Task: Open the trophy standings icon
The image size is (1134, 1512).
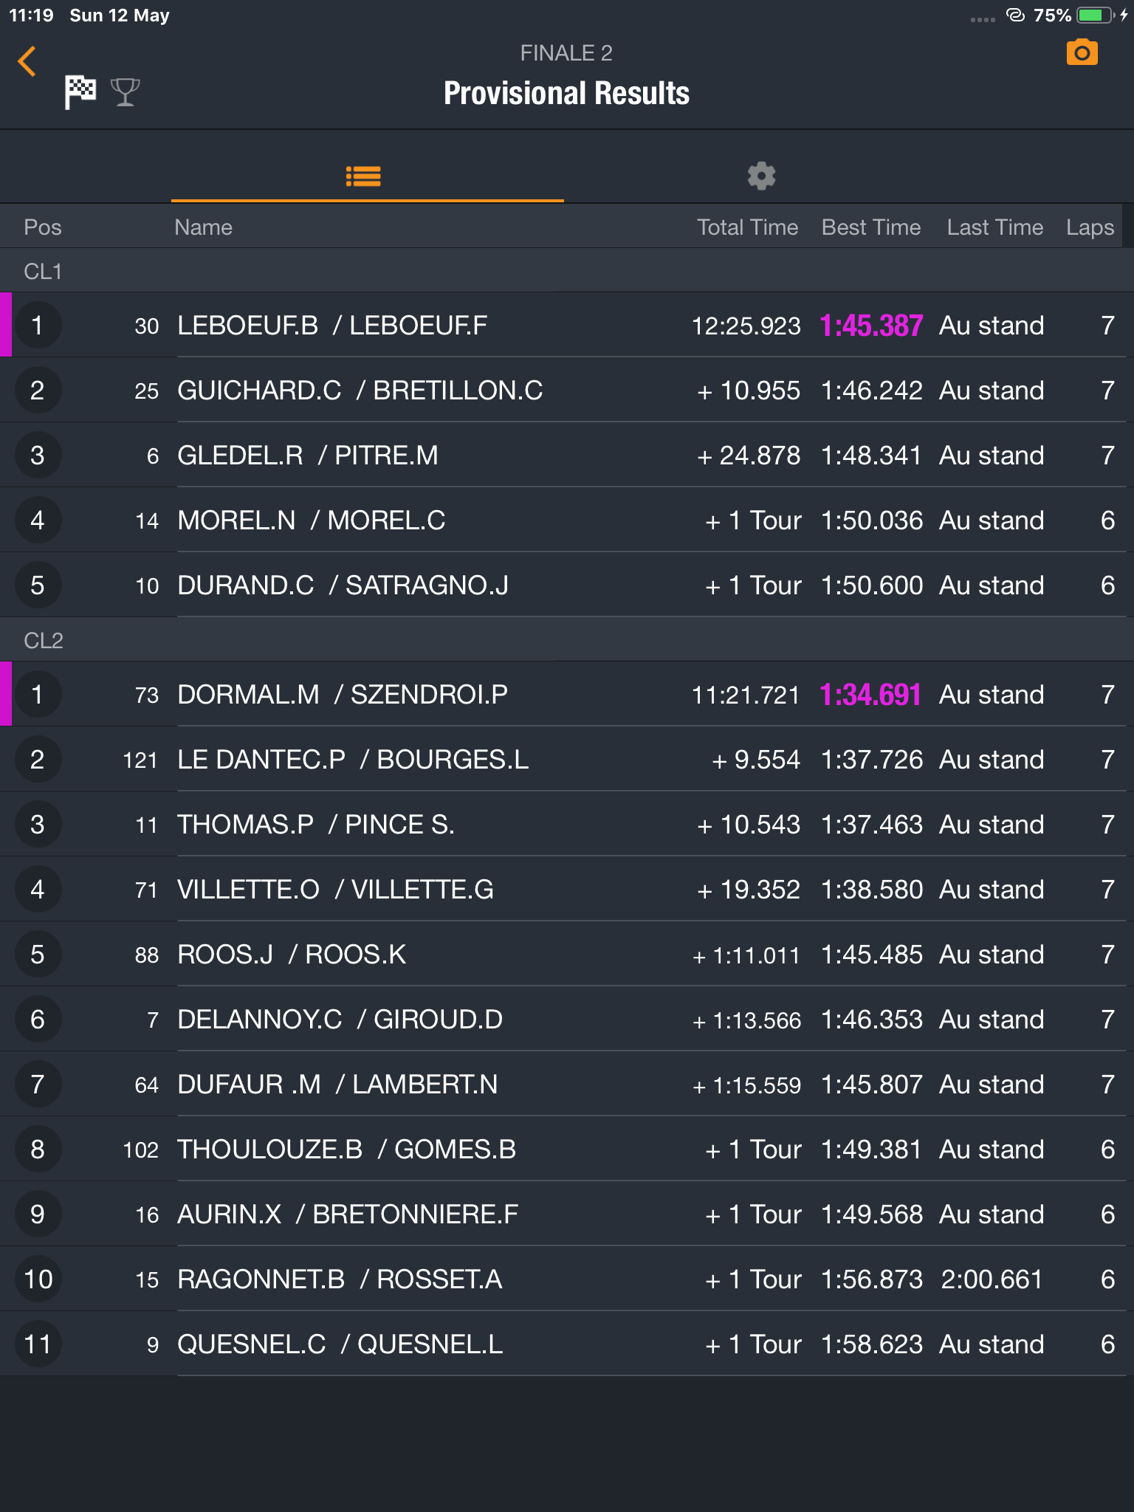Action: pos(125,92)
